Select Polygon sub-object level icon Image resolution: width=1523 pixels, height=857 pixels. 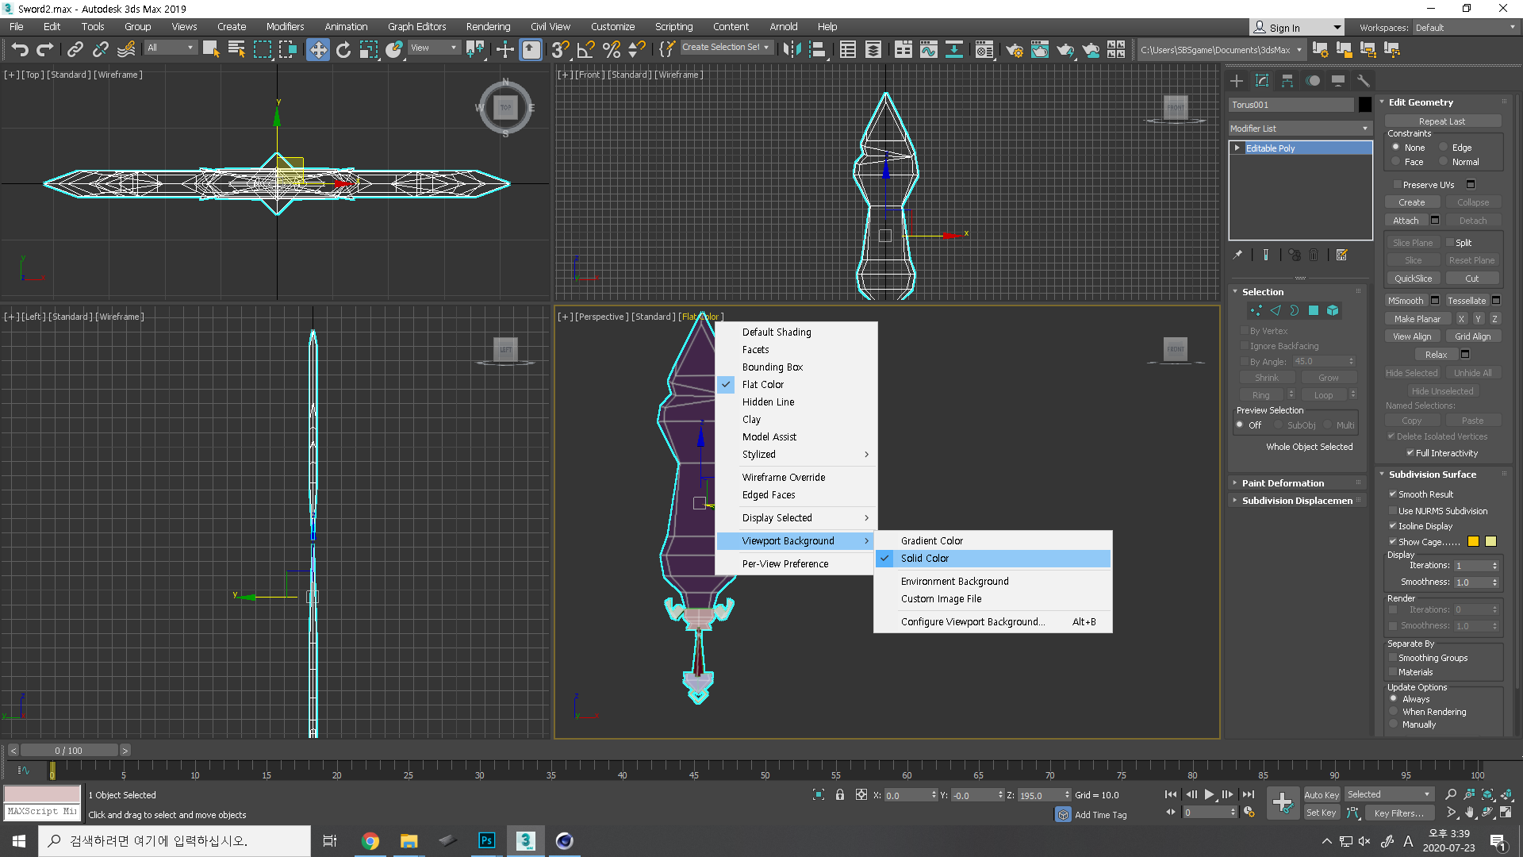[x=1314, y=310]
